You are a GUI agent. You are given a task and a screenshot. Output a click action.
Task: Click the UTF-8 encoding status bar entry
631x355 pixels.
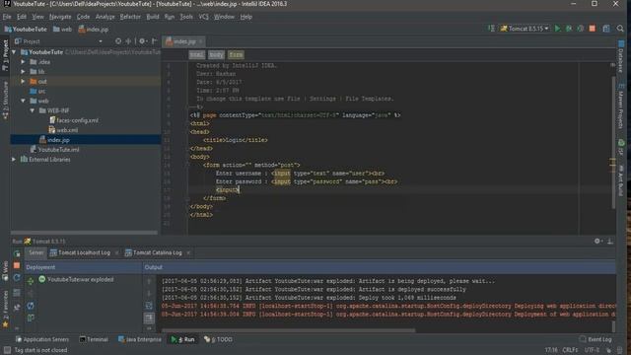coord(592,350)
